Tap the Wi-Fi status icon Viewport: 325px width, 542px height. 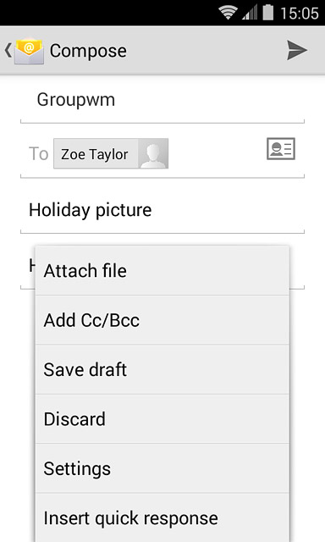click(228, 13)
